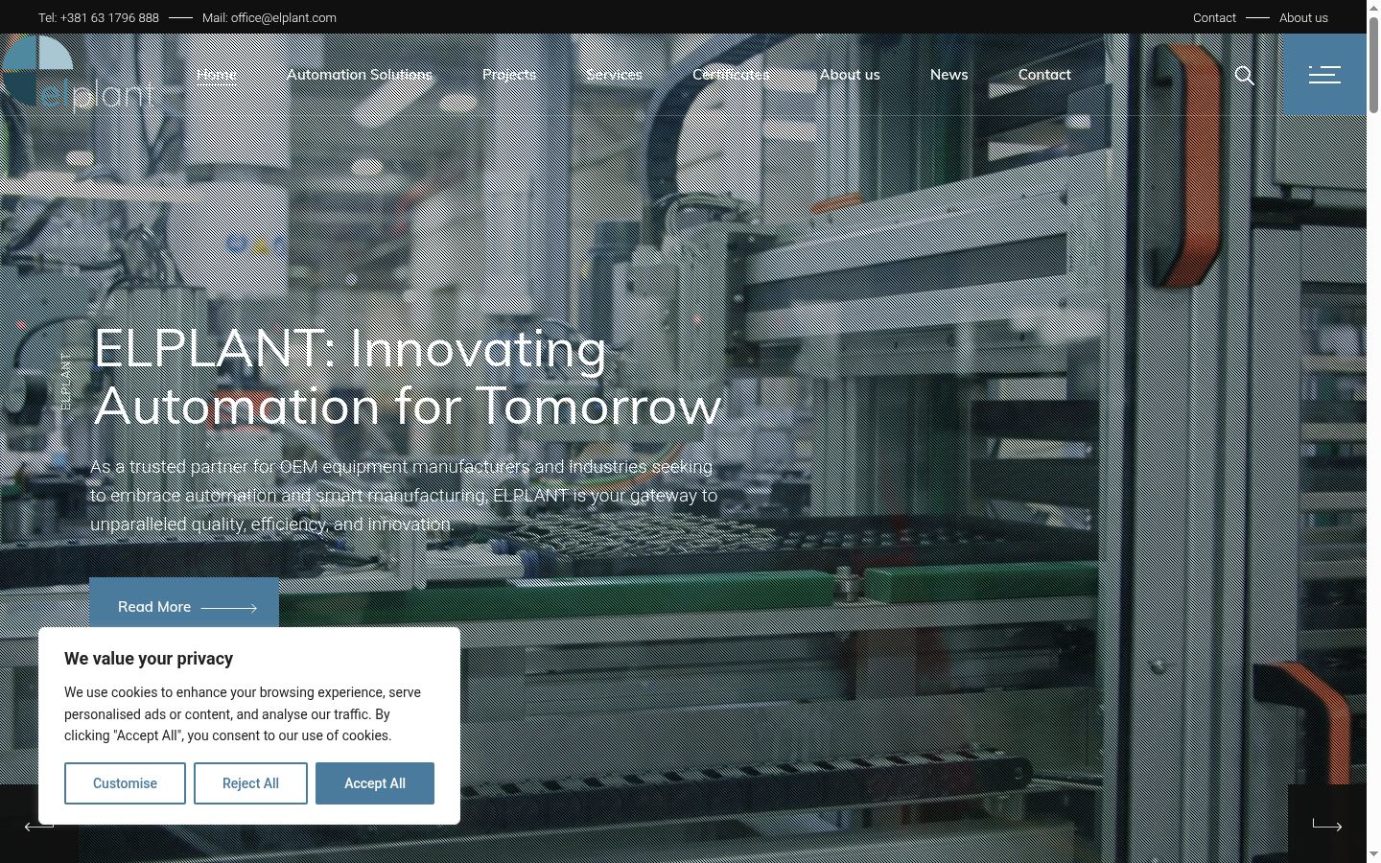Click the telephone number +381 63 1796 888
Image resolution: width=1381 pixels, height=863 pixels.
99,17
